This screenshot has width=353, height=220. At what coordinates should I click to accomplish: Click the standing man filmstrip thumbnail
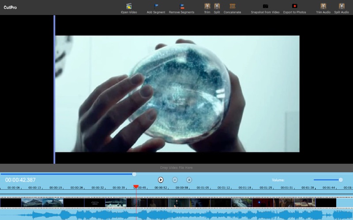[179, 203]
